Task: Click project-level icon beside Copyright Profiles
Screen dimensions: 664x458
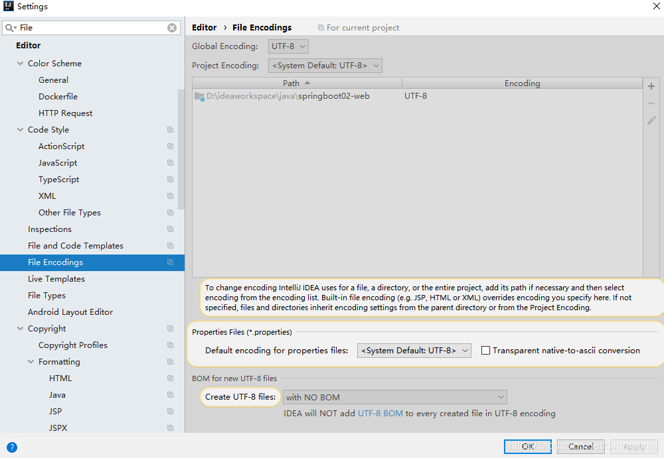Action: pos(170,345)
